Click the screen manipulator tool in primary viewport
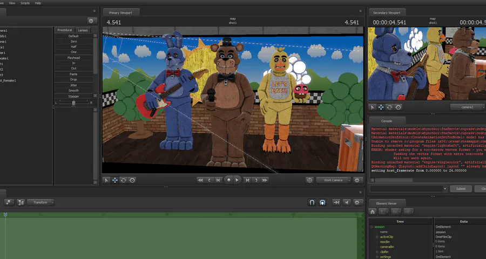 [x=132, y=180]
